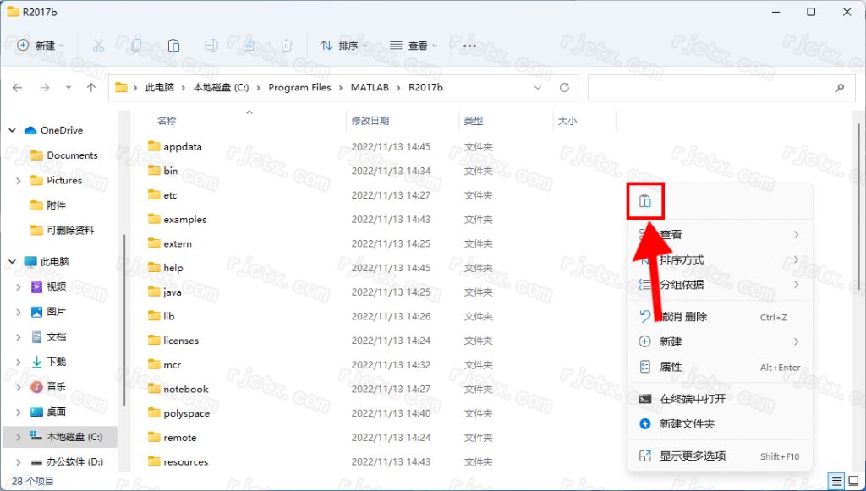This screenshot has height=491, width=866.
Task: Select the polyspace folder
Action: (186, 413)
